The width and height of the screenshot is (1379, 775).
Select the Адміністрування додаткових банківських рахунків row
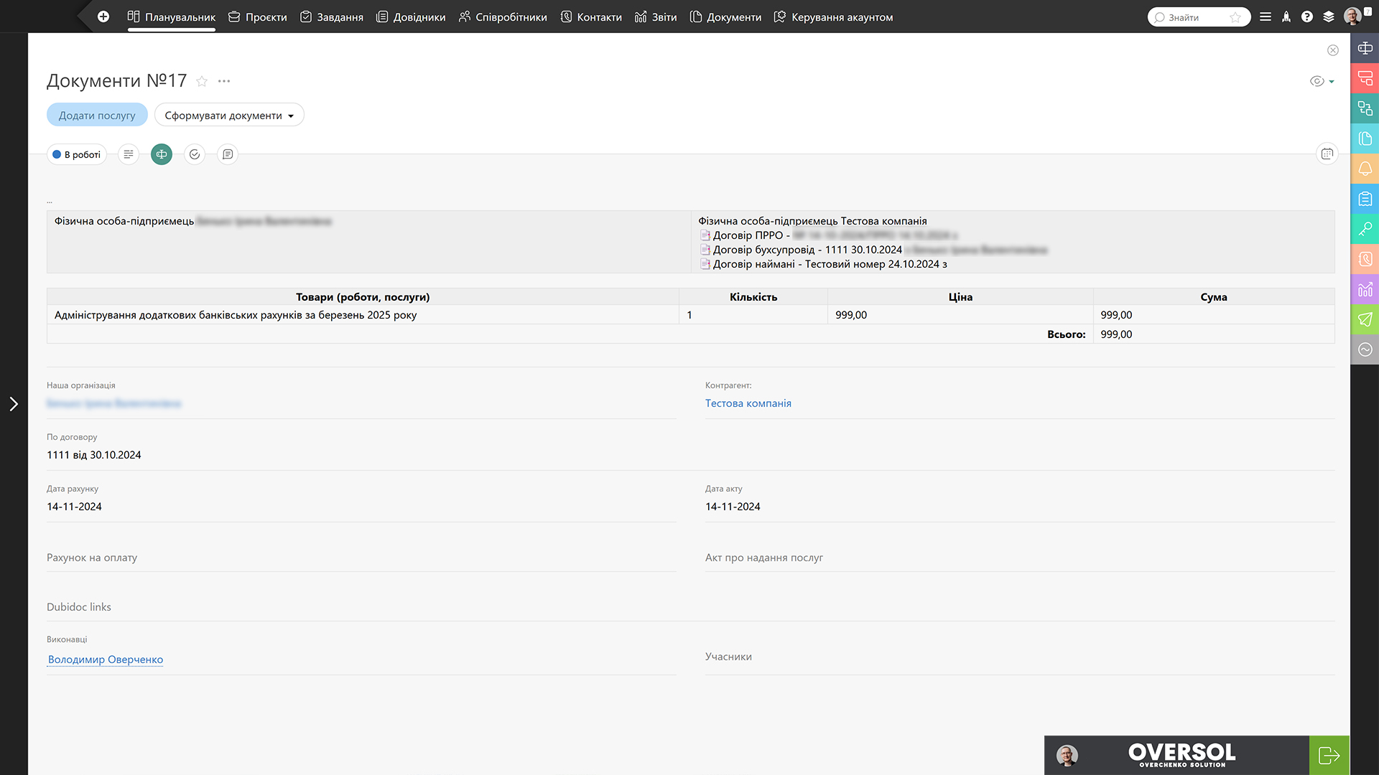pos(691,315)
